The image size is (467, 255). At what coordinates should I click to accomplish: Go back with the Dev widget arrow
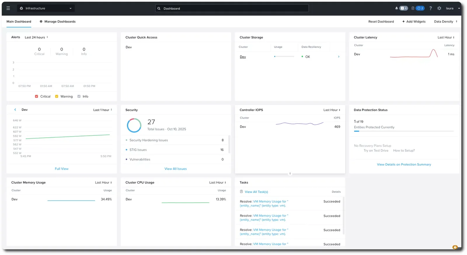pos(15,110)
